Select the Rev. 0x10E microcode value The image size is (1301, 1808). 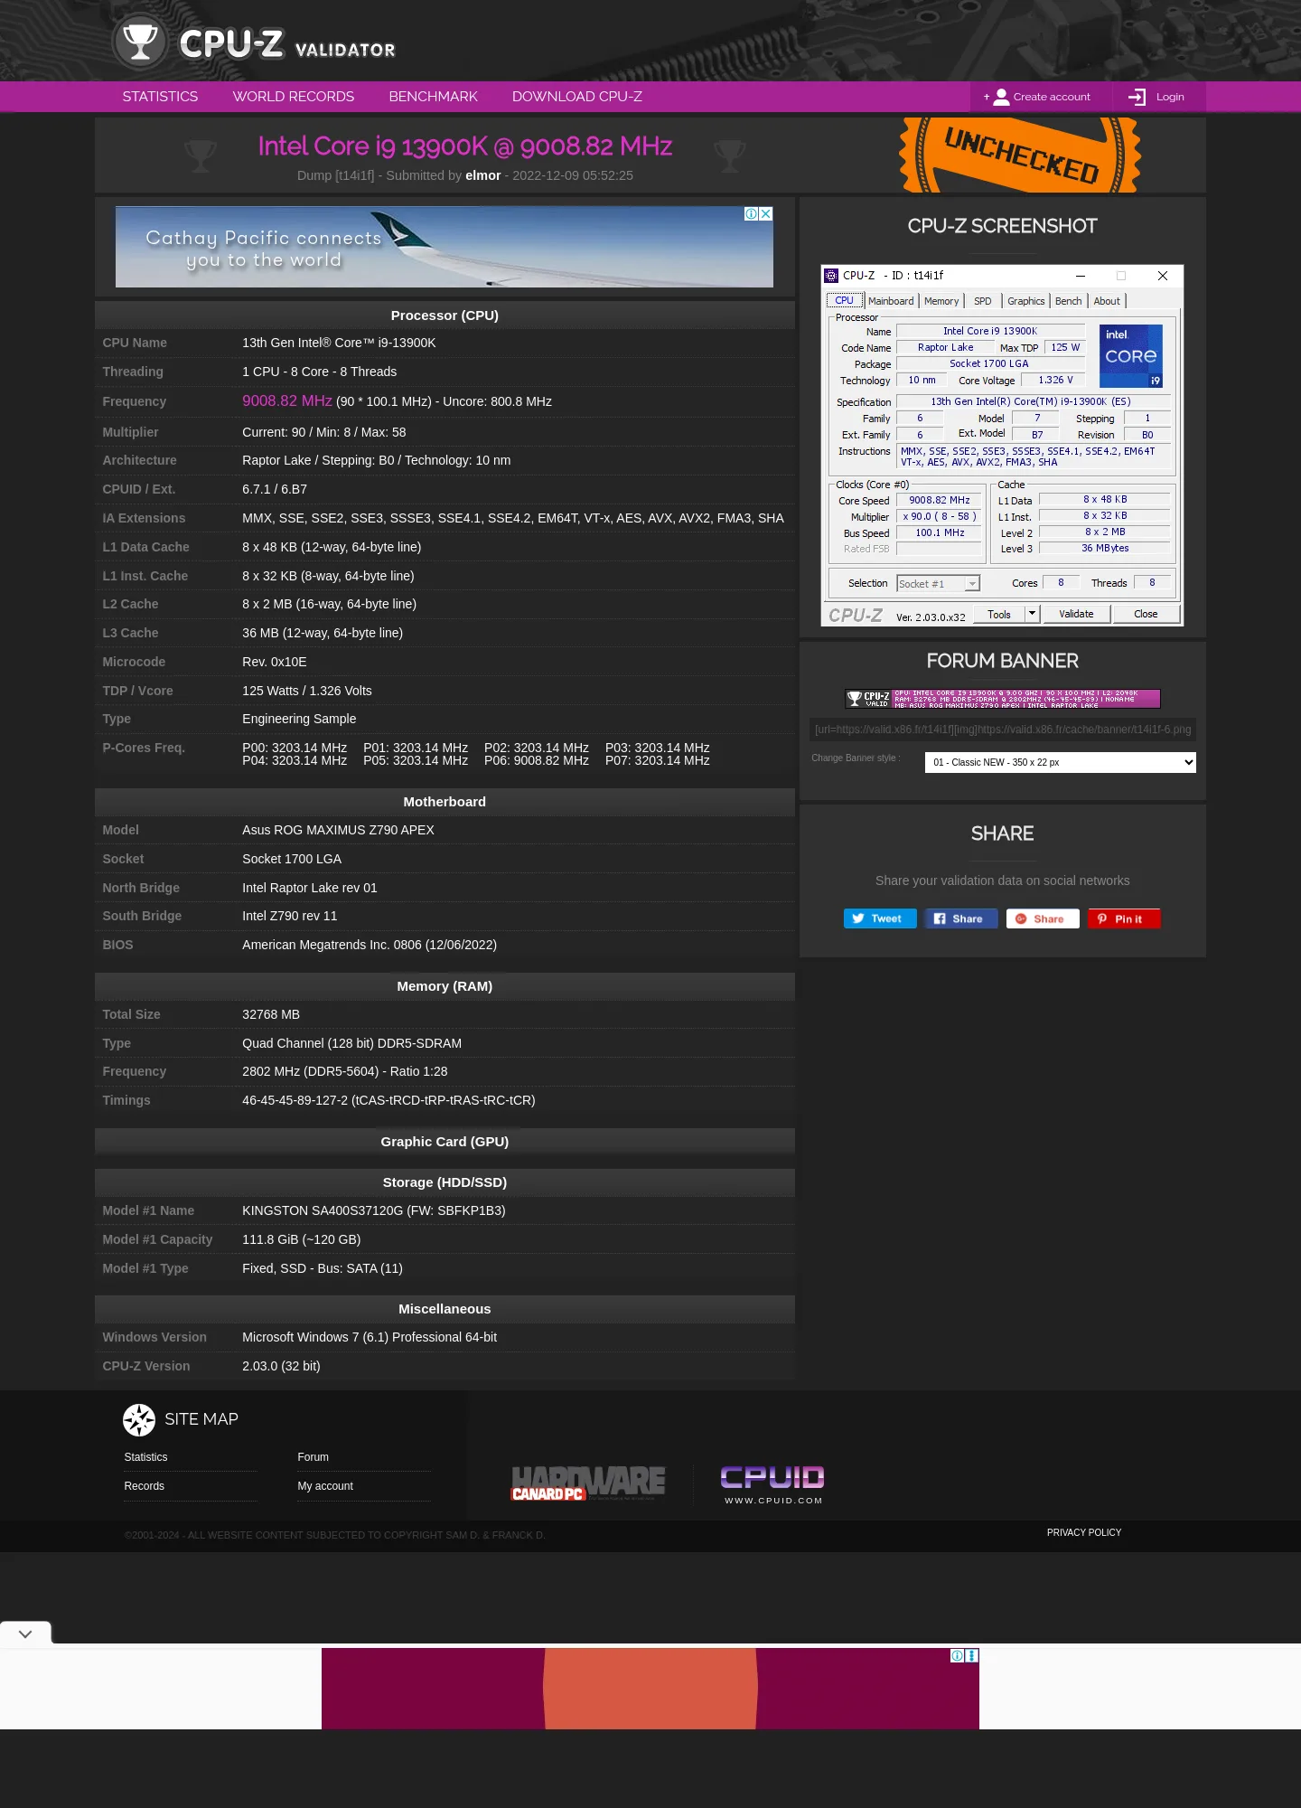point(275,662)
